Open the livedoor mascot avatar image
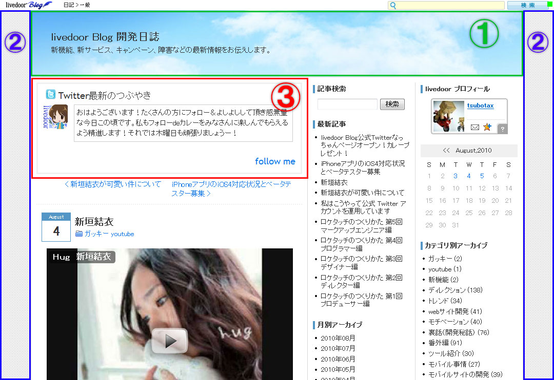Image resolution: width=554 pixels, height=380 pixels. tap(55, 116)
